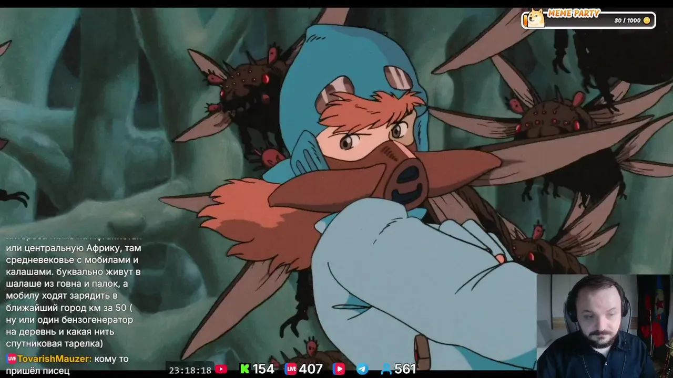673x378 pixels.
Task: Click the Telegram paper-plane icon
Action: 362,369
